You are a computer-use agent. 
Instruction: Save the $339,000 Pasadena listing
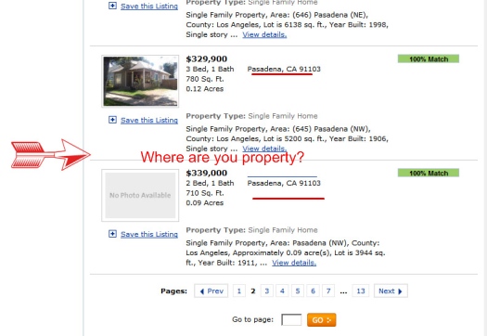(x=149, y=234)
